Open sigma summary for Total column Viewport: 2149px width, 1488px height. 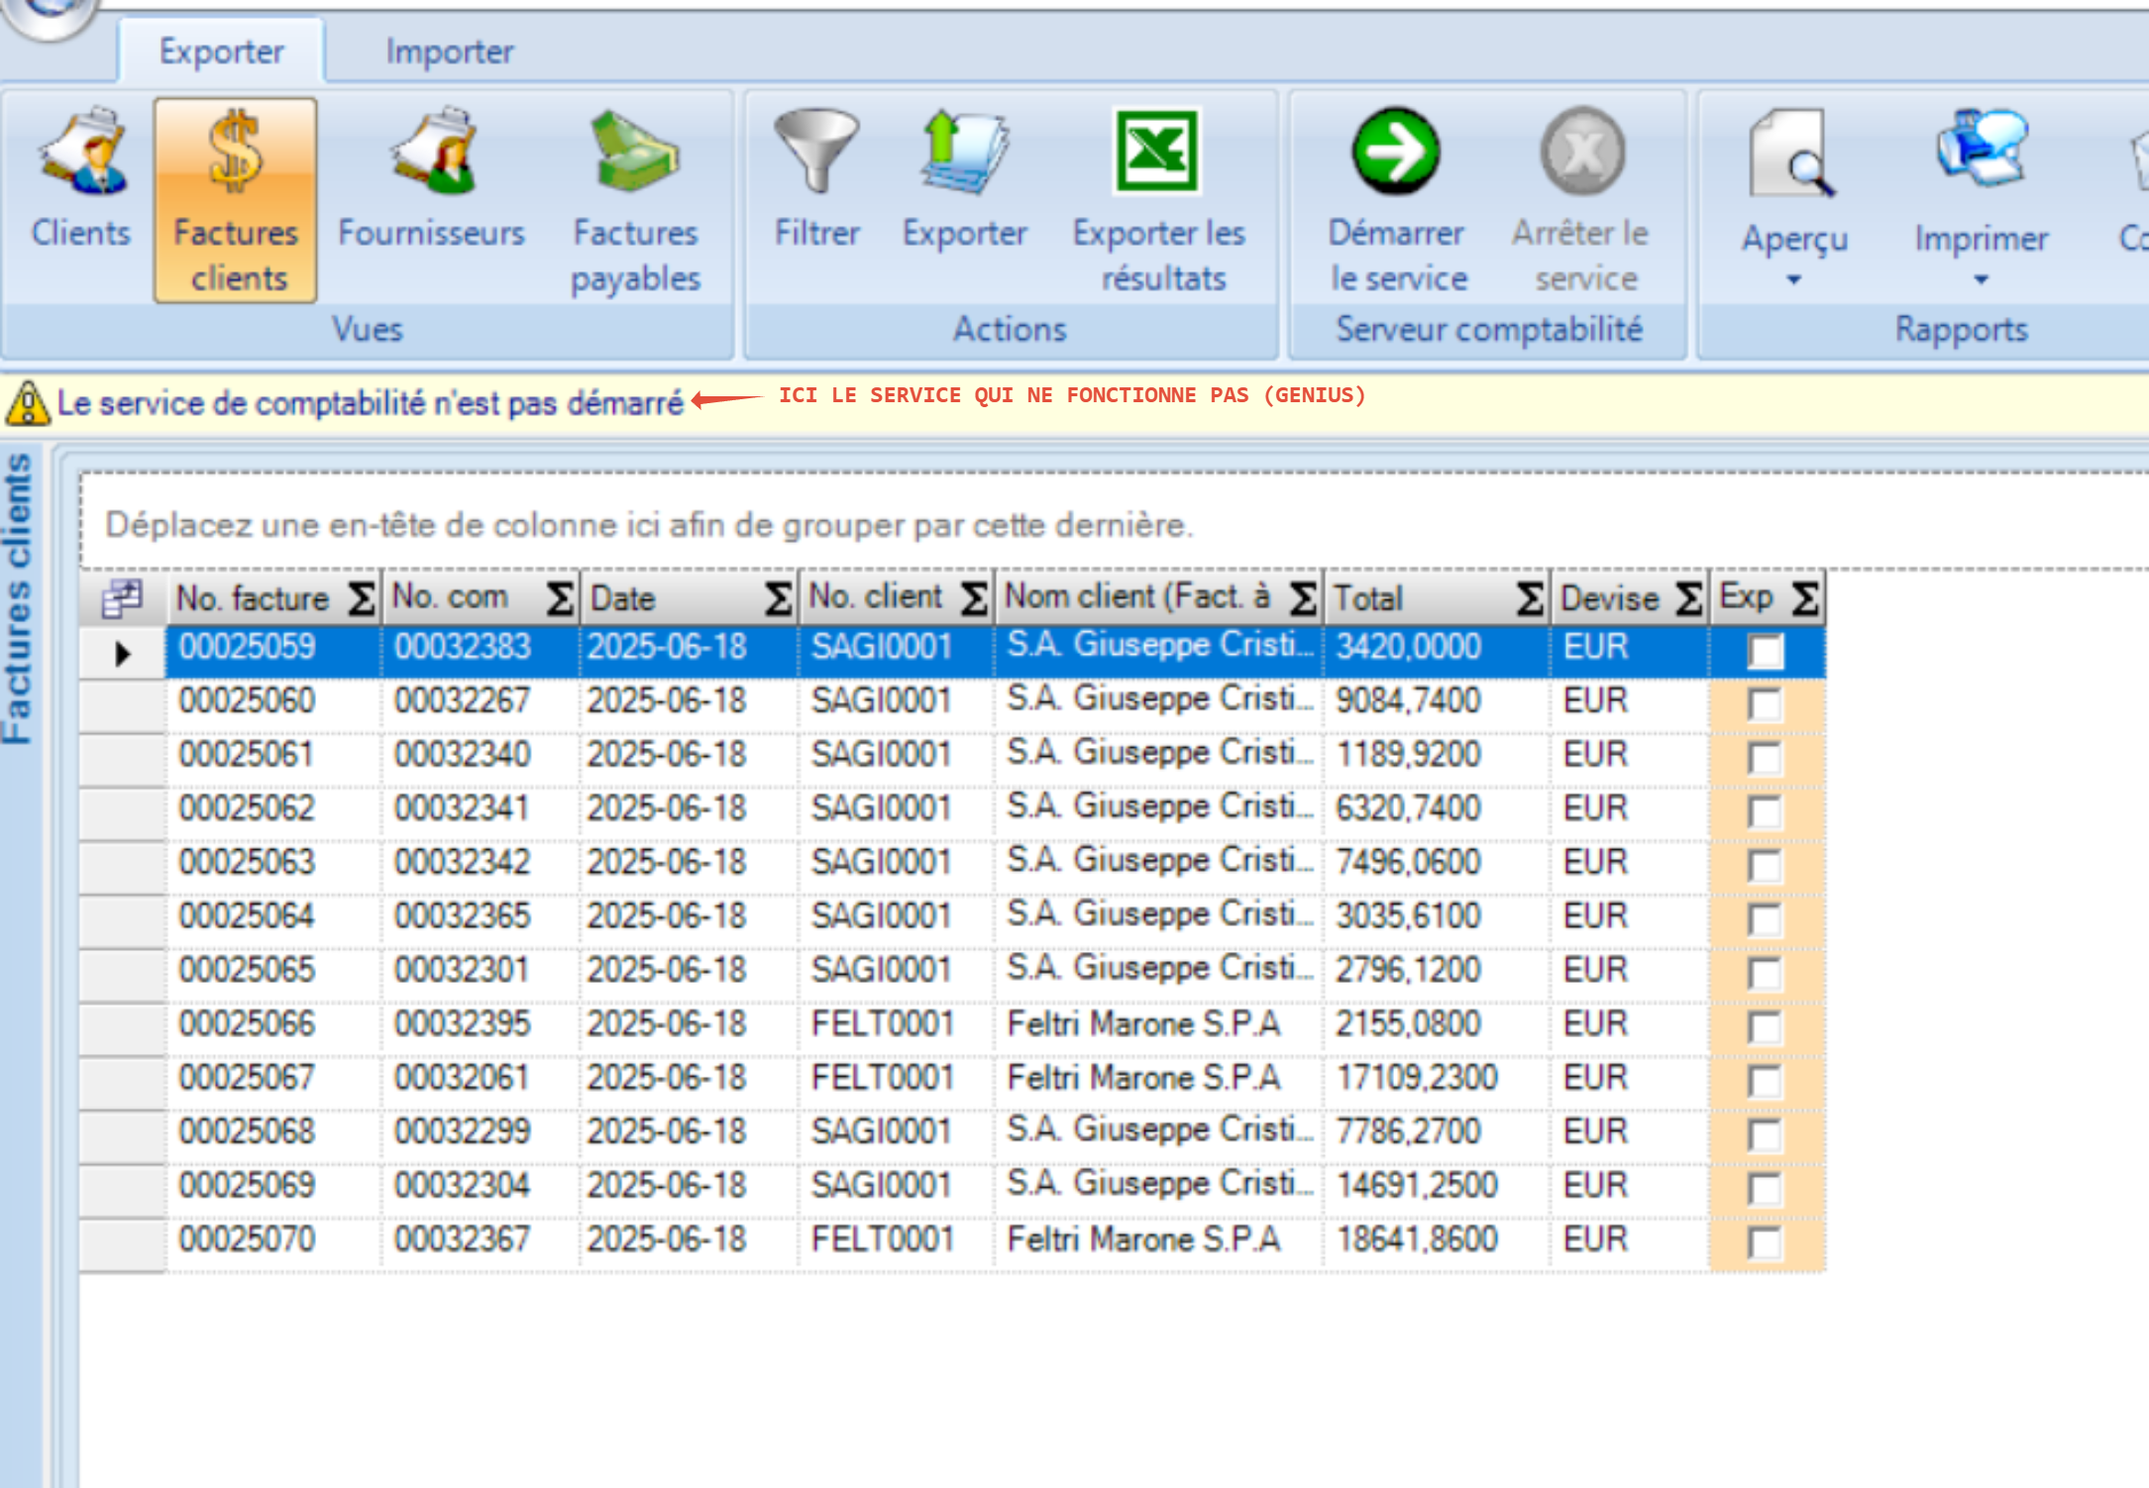click(1529, 598)
